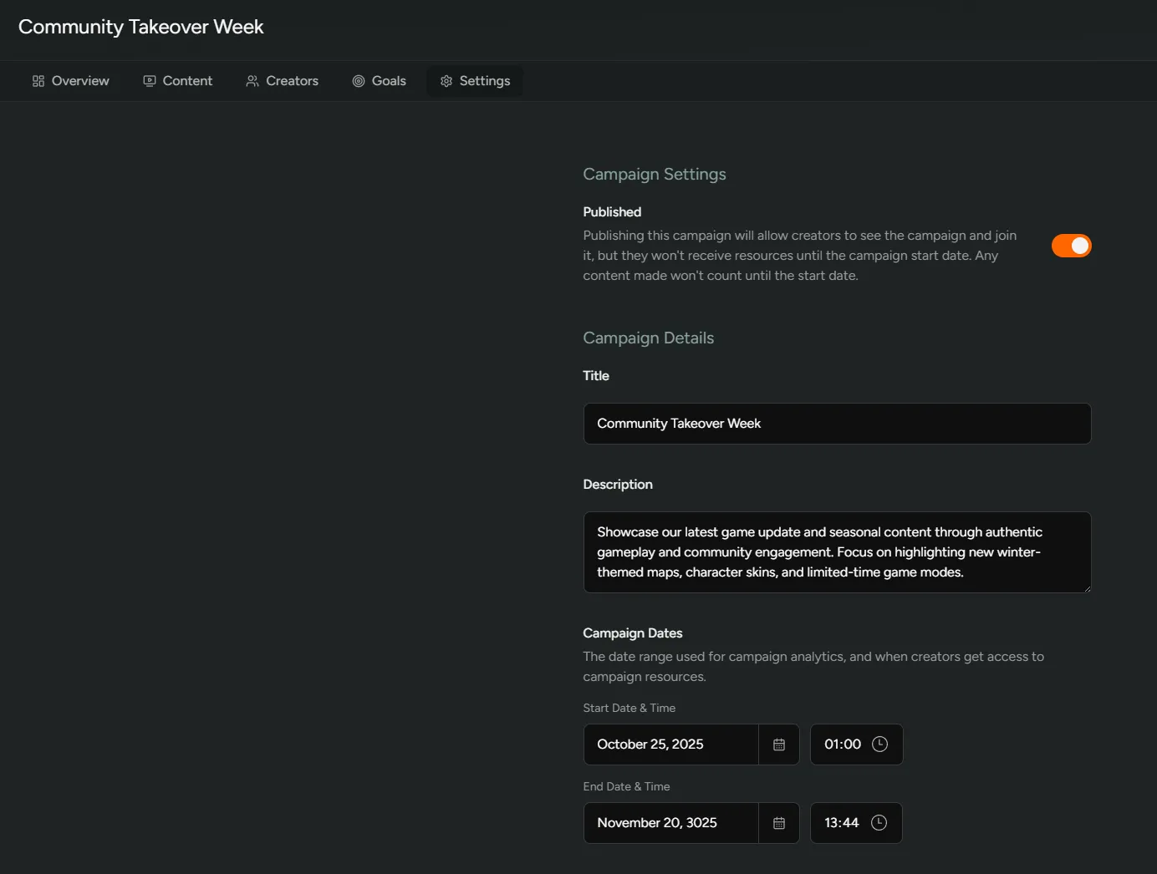Click the Settings gear icon

point(446,80)
